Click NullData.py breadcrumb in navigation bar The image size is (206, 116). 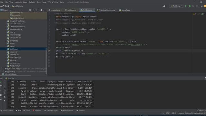point(17,6)
